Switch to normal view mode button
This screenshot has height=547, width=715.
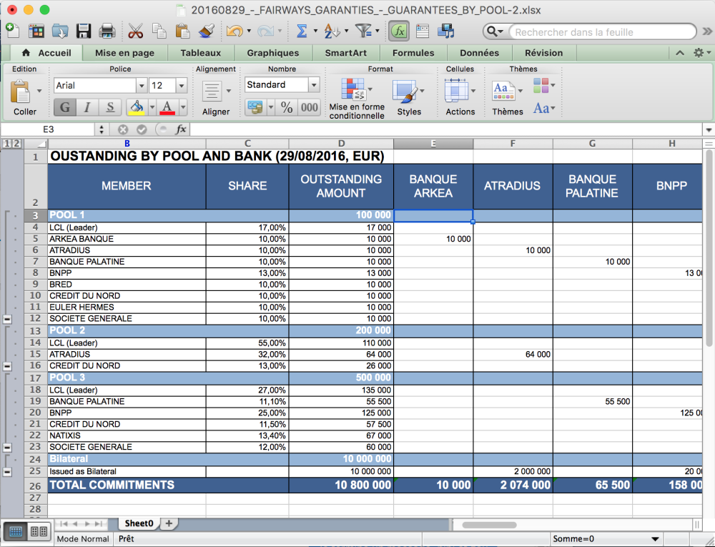tap(16, 531)
